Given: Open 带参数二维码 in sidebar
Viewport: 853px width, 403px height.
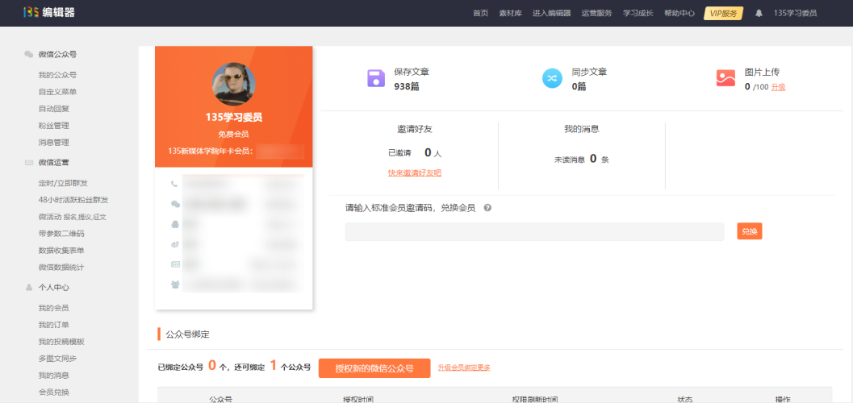Looking at the screenshot, I should coord(61,234).
